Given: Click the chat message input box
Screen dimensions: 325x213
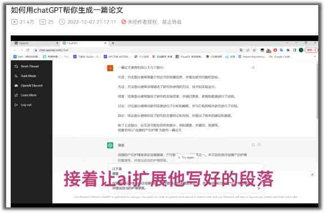Looking at the screenshot, I should pos(186,179).
